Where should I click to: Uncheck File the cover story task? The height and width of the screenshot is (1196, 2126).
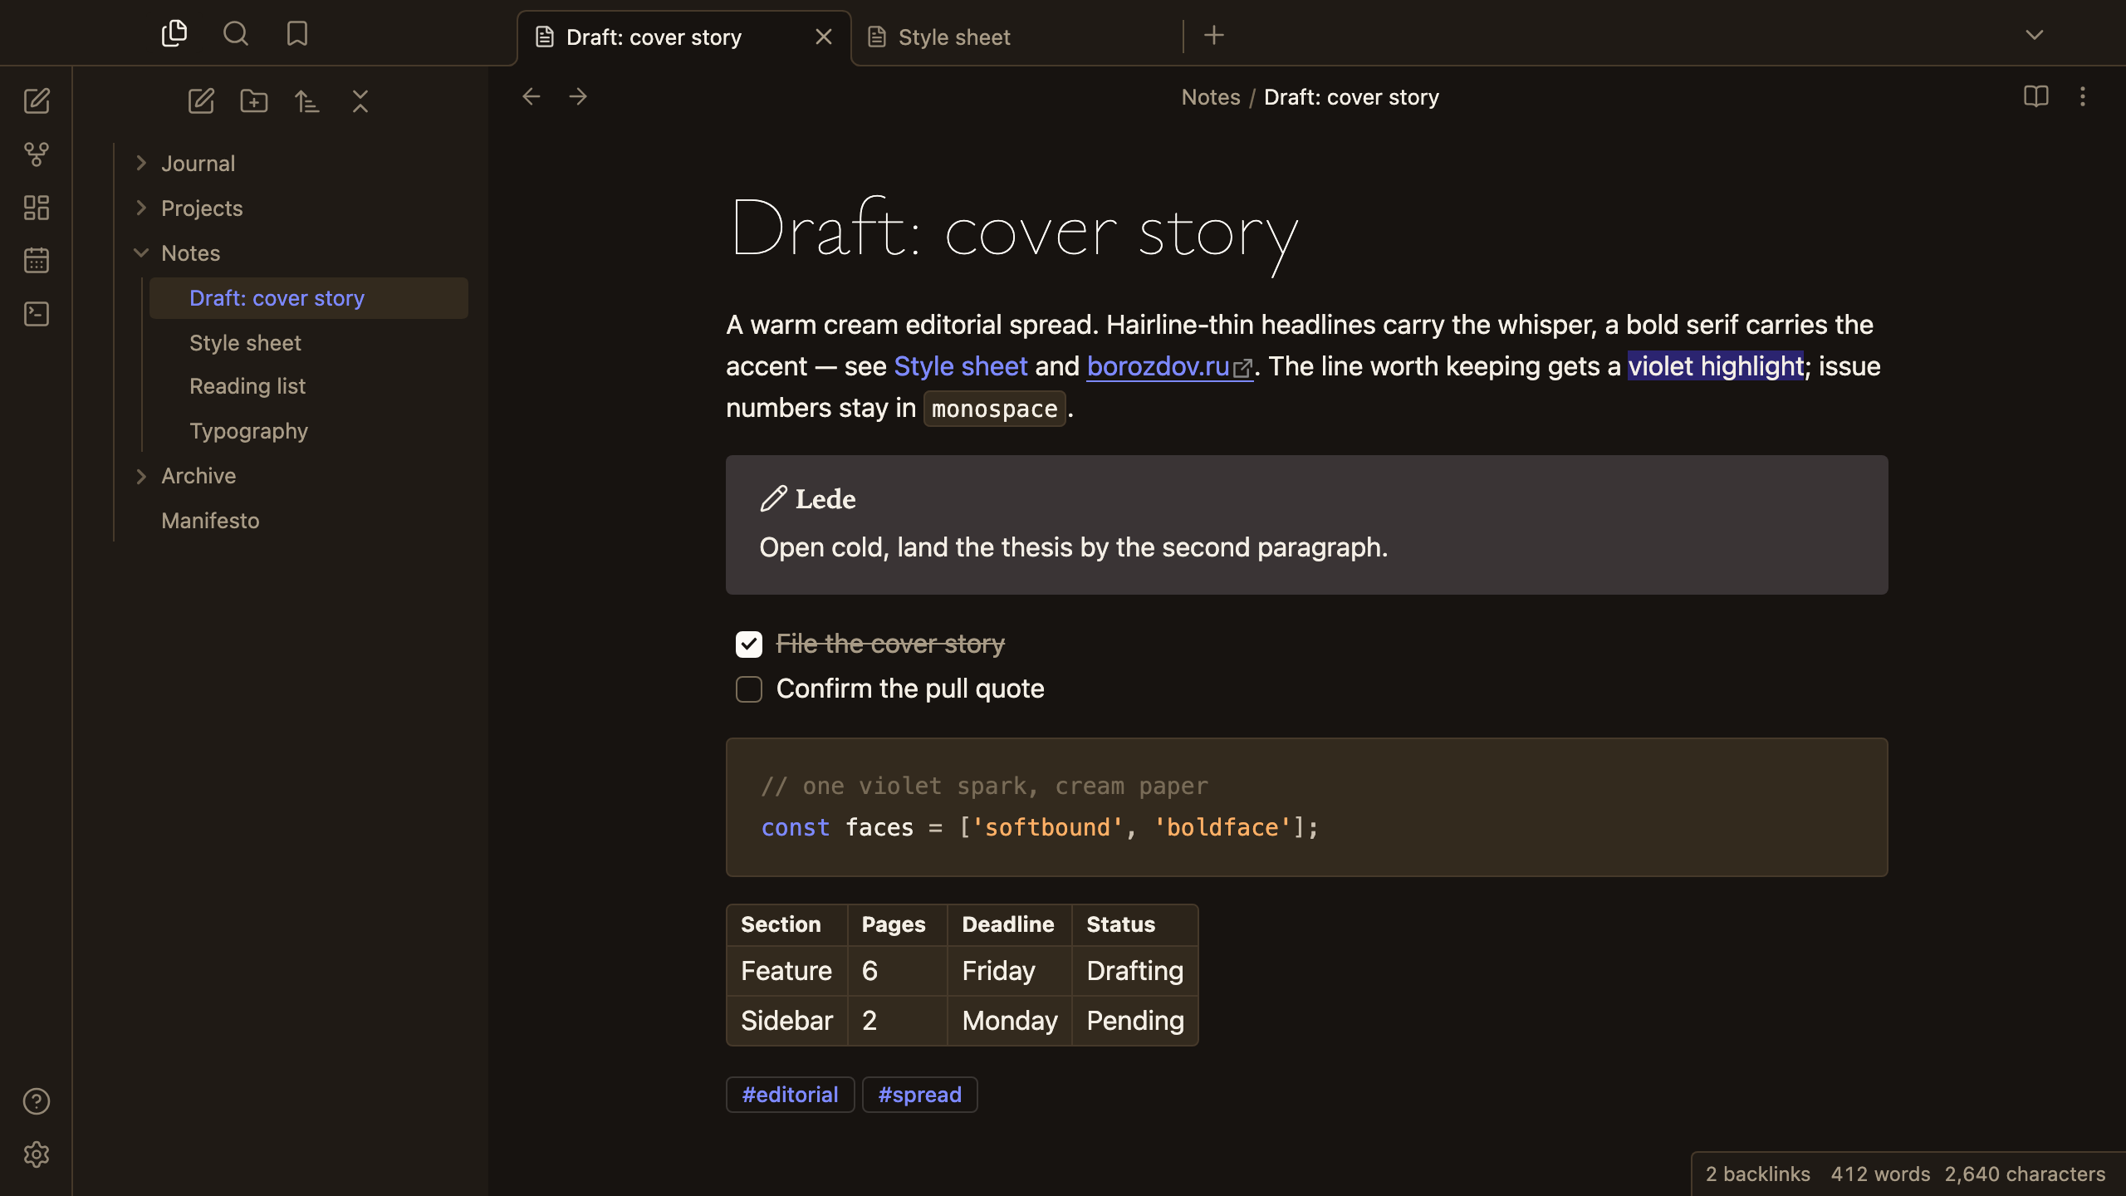749,645
